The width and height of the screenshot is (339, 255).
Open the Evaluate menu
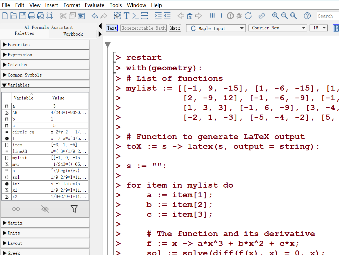coord(95,5)
